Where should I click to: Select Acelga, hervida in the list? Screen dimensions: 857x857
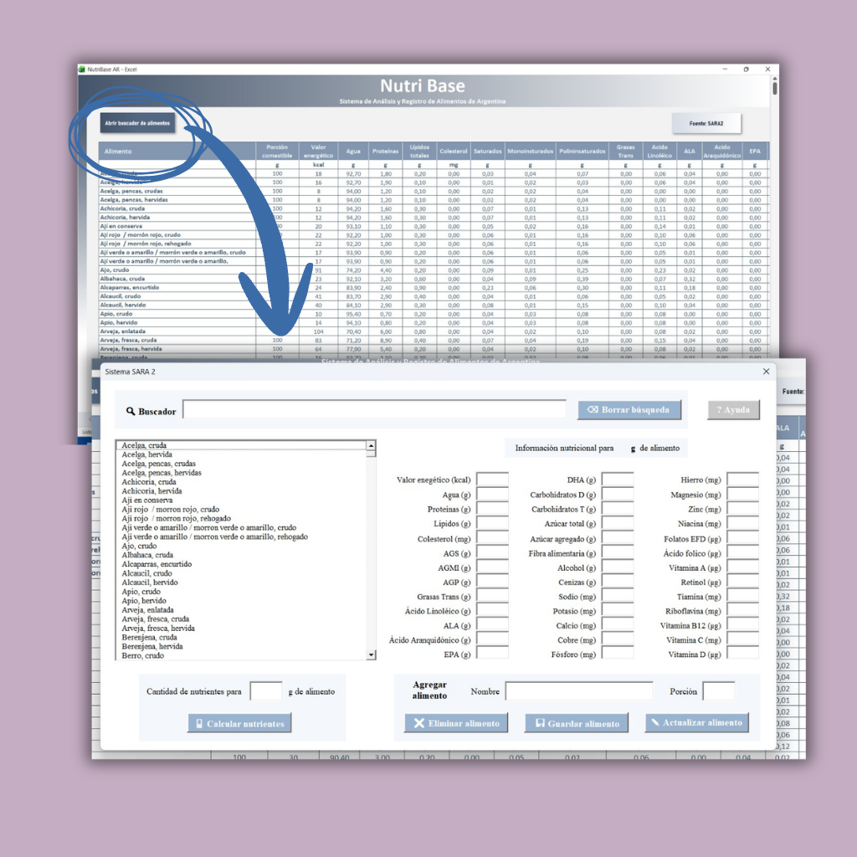[x=146, y=454]
